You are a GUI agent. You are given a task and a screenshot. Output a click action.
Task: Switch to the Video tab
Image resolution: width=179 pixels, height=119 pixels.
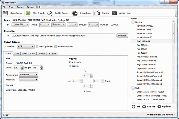[24, 54]
